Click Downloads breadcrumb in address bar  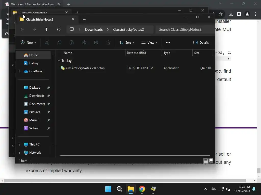tap(94, 29)
